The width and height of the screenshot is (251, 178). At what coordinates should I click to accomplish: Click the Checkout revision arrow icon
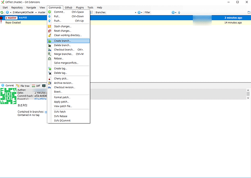pyautogui.click(x=49, y=87)
